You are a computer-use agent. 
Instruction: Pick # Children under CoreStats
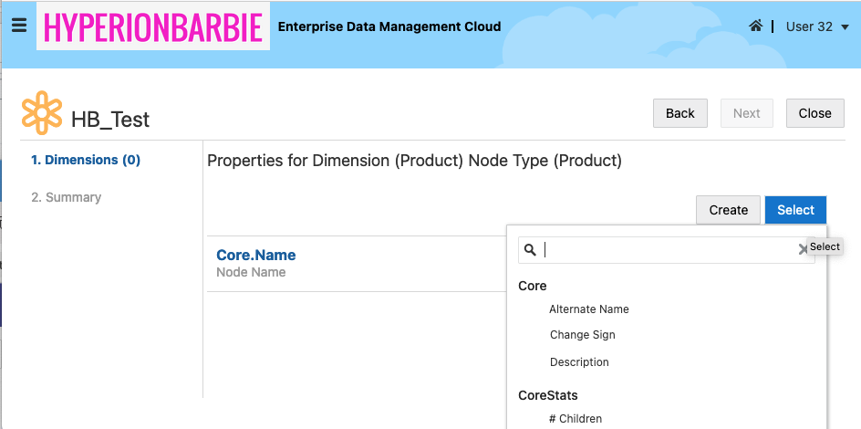coord(576,419)
